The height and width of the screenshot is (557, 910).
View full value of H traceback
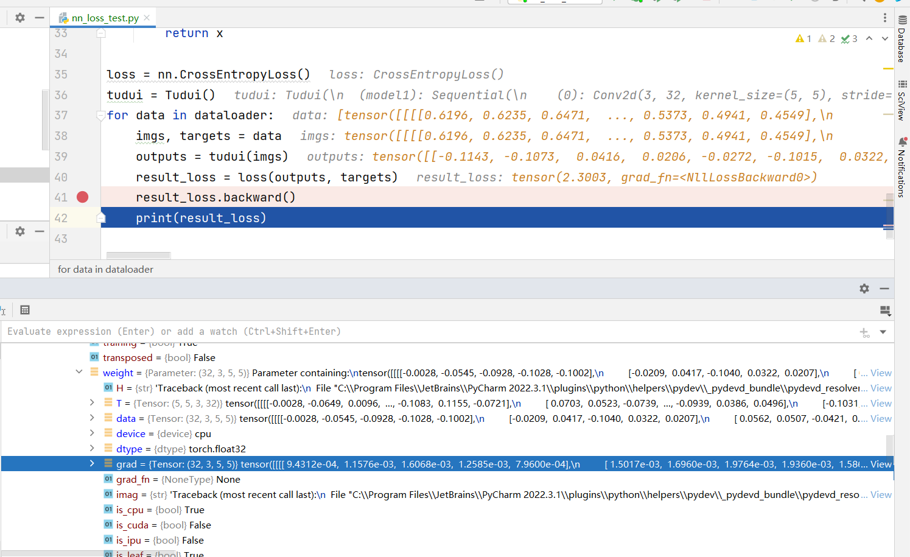(881, 388)
